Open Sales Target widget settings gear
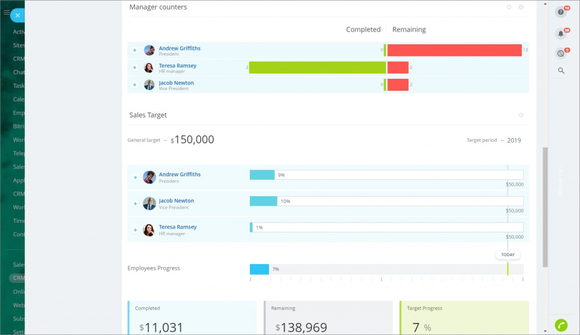The width and height of the screenshot is (580, 335). click(x=521, y=115)
